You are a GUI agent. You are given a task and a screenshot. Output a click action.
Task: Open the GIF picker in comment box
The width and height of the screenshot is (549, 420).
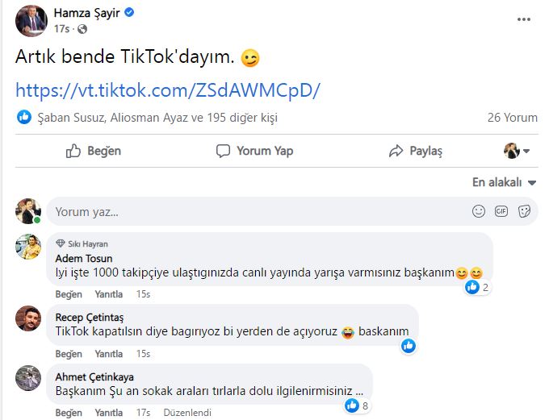(x=501, y=211)
